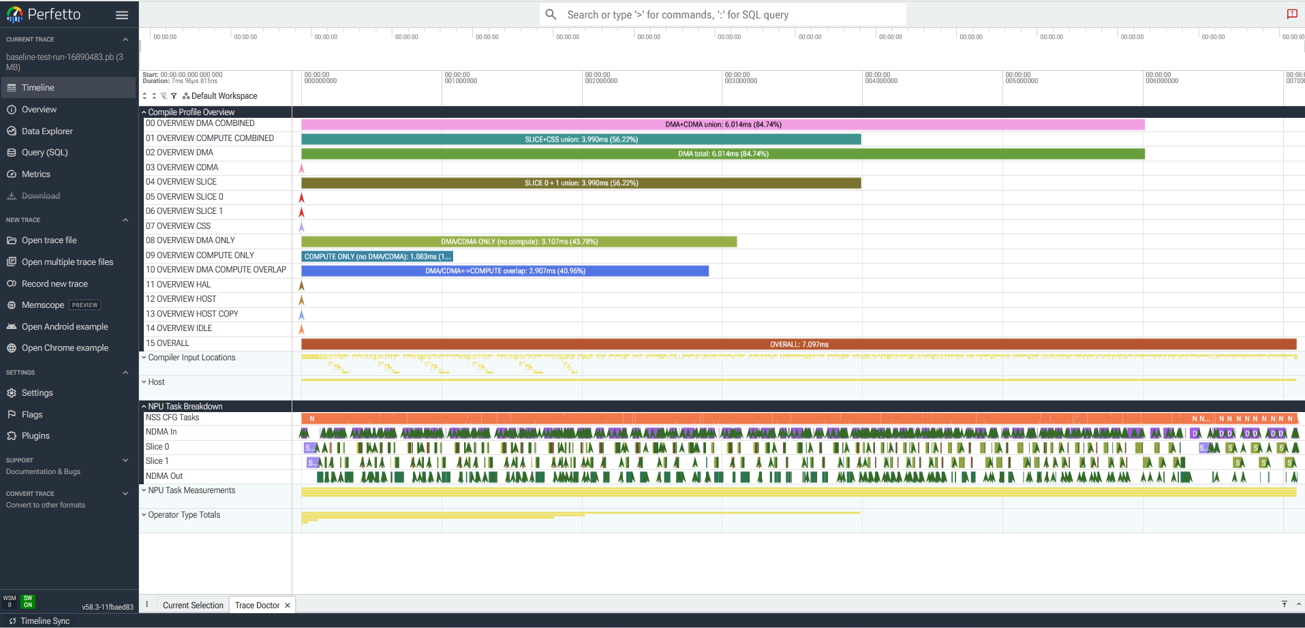1305x628 pixels.
Task: Open Data Explorer
Action: (x=68, y=131)
